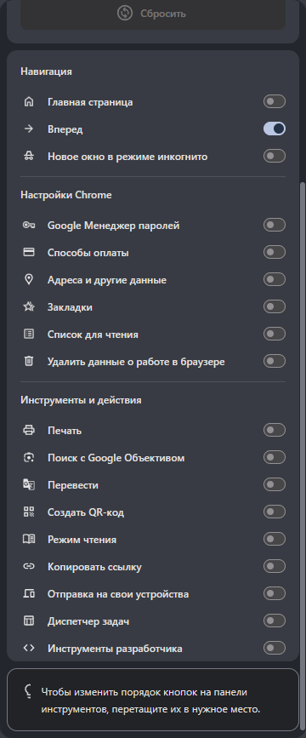Enable the Закладки toggle

point(275,307)
